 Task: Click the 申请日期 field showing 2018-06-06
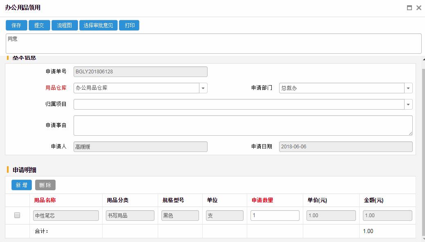pos(346,147)
